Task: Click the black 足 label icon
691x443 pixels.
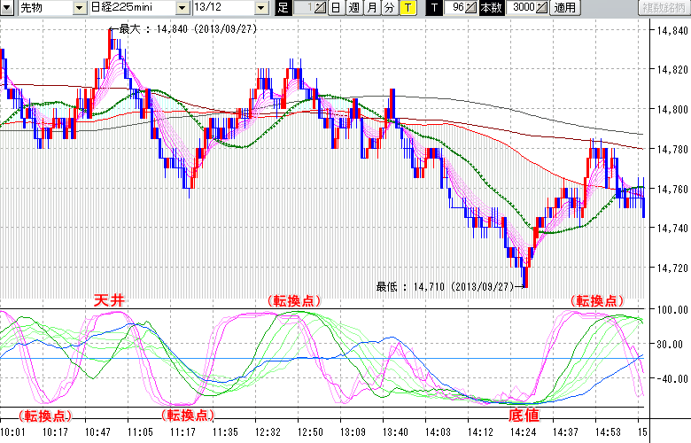Action: (283, 8)
